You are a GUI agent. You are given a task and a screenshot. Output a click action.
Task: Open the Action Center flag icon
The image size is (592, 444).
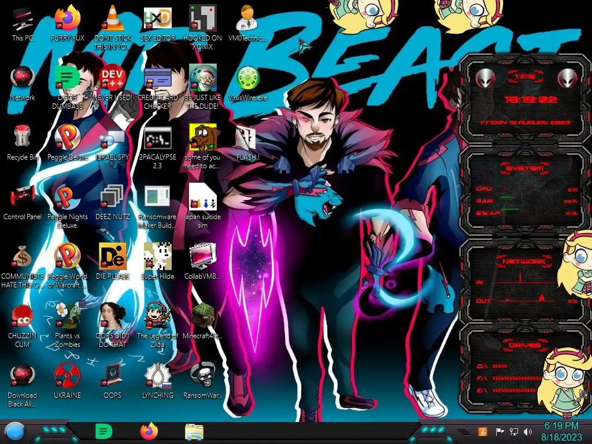coord(499,431)
